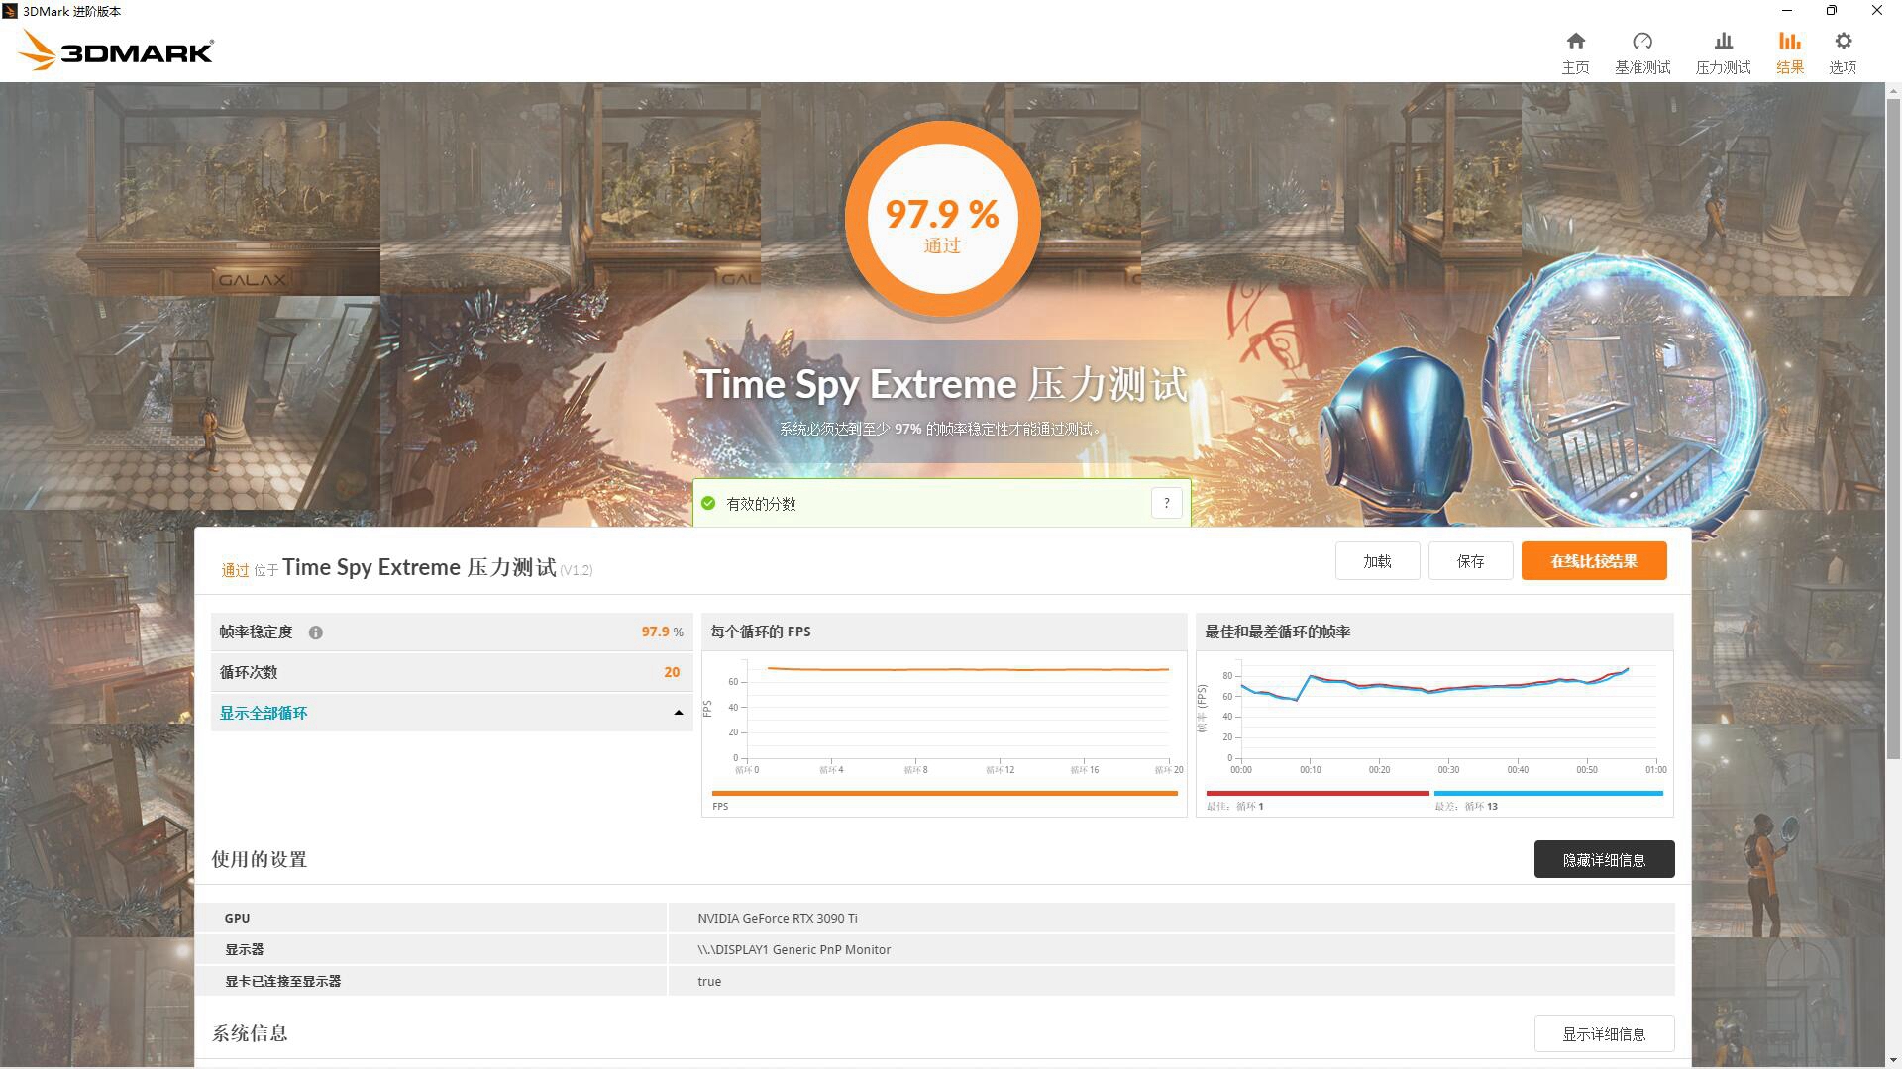
Task: Select the 压力测试 stress test icon
Action: [1723, 49]
